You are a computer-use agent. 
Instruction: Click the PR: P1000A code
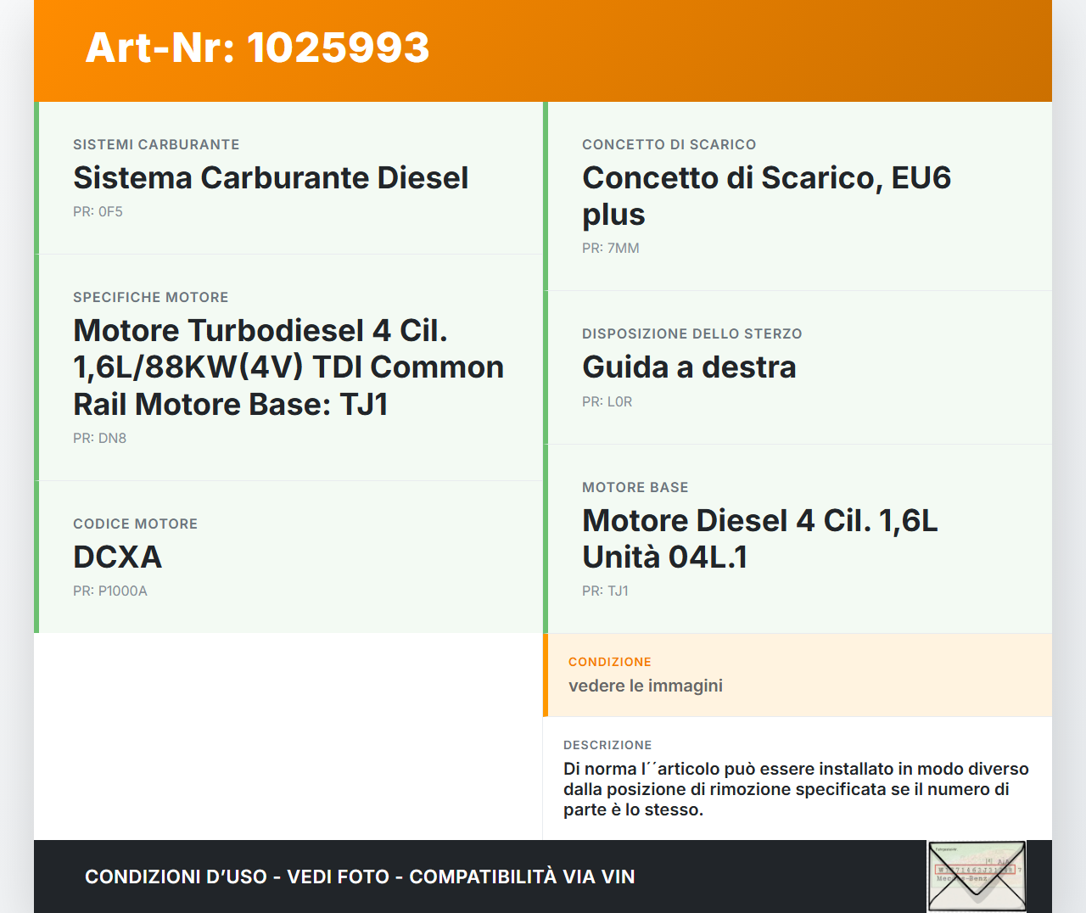point(109,591)
